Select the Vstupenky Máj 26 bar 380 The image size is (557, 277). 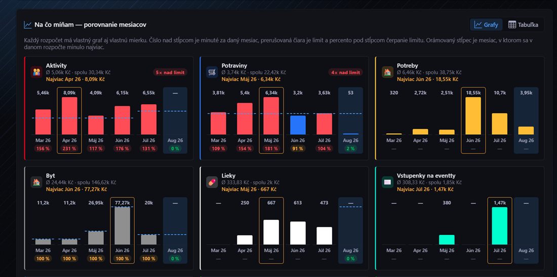click(x=447, y=240)
